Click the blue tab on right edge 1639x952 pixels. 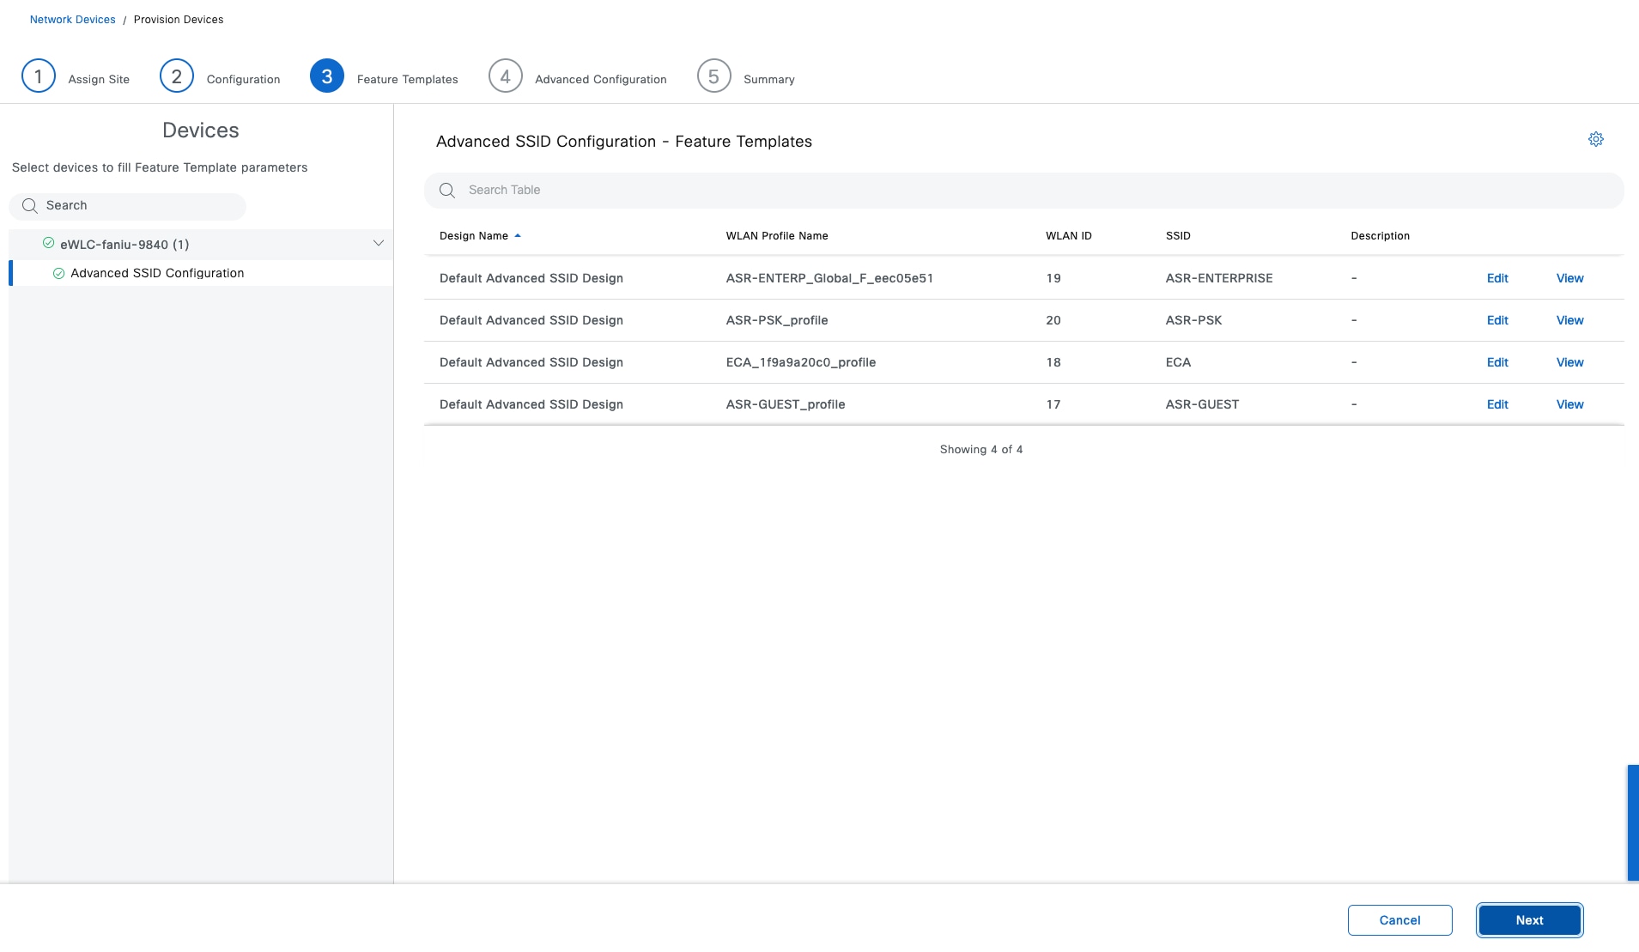click(x=1633, y=822)
